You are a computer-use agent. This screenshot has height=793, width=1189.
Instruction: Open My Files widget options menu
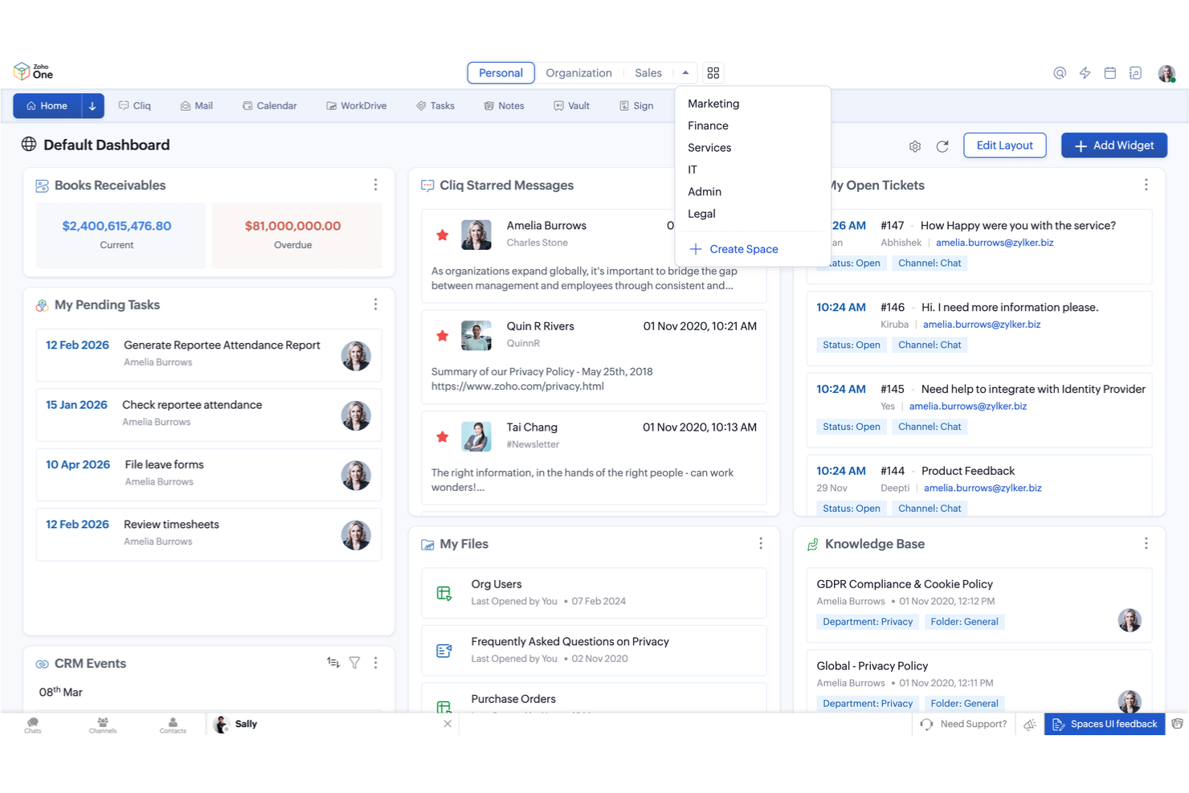tap(760, 544)
